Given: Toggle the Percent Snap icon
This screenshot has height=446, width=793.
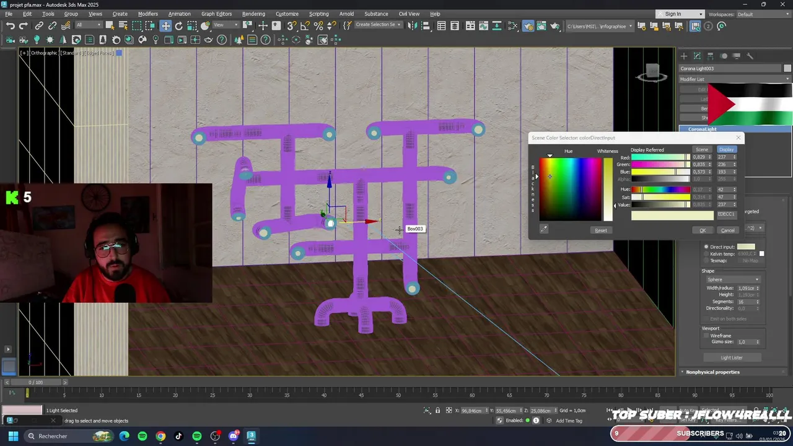Looking at the screenshot, I should (318, 26).
